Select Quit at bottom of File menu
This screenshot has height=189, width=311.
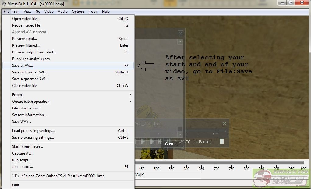(16, 185)
